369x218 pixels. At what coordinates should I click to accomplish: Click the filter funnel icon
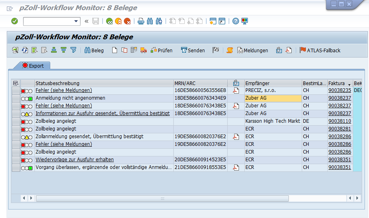73,50
